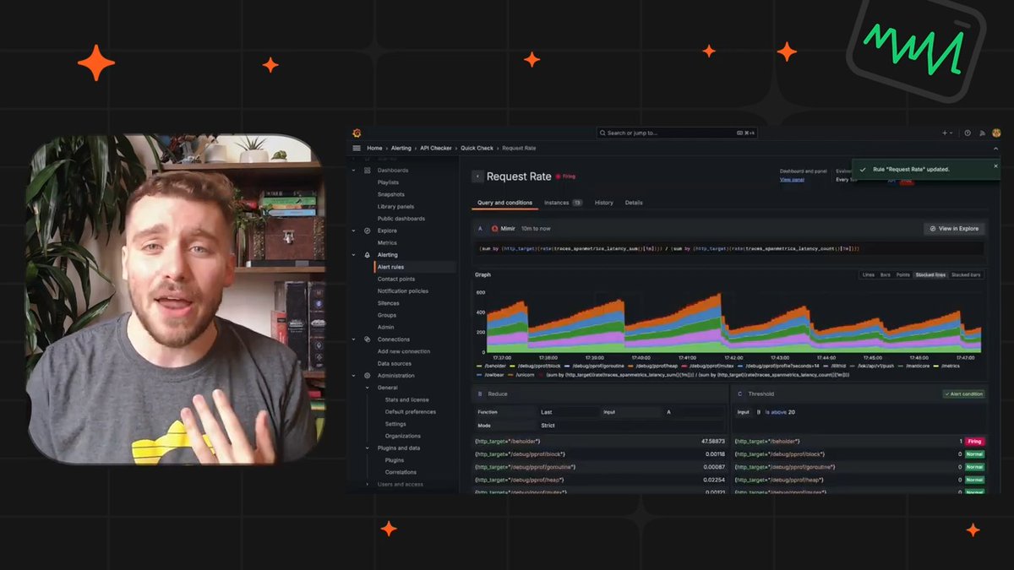Open Metrics under Explore
This screenshot has height=570, width=1014.
click(387, 242)
